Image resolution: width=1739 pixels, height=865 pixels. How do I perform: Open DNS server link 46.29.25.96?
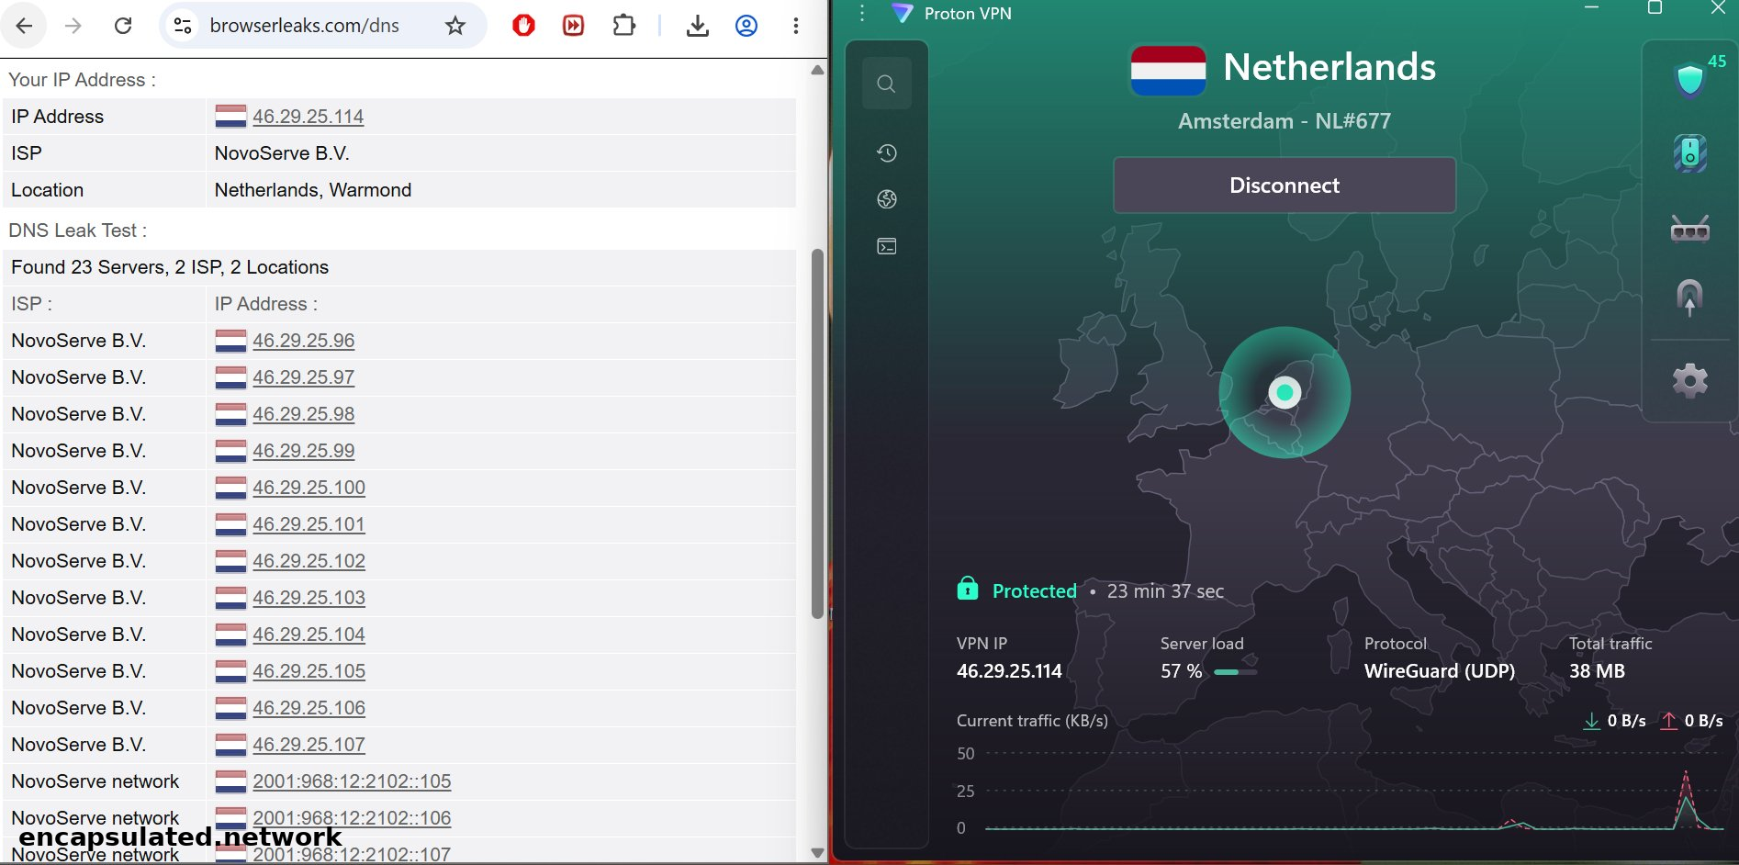tap(304, 341)
